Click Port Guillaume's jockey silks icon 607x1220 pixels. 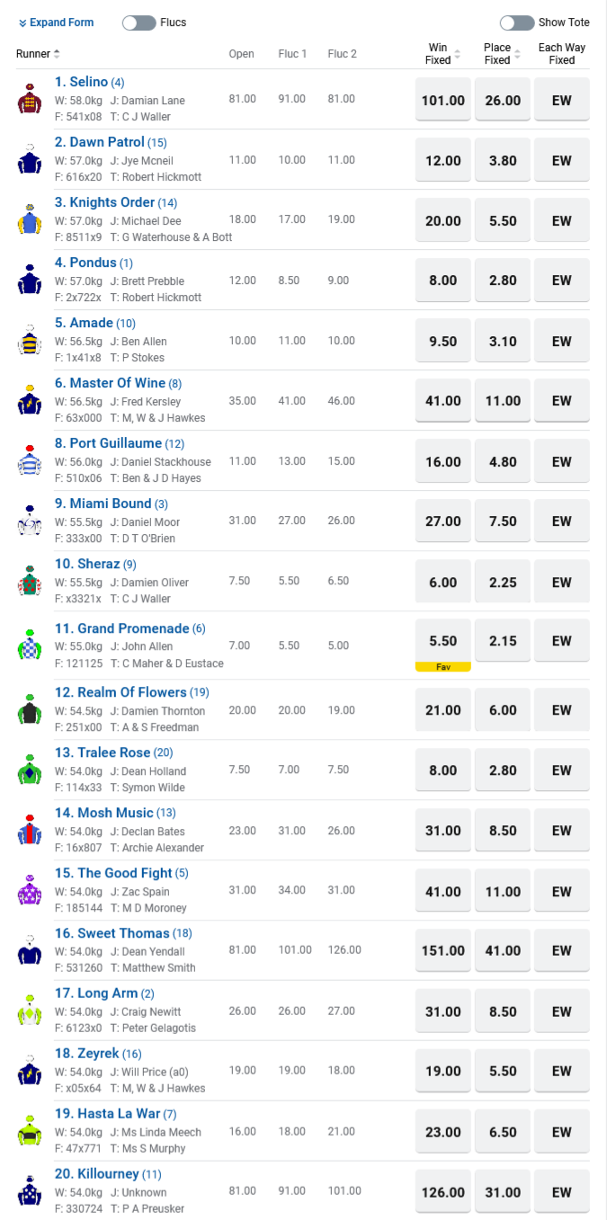(x=30, y=460)
